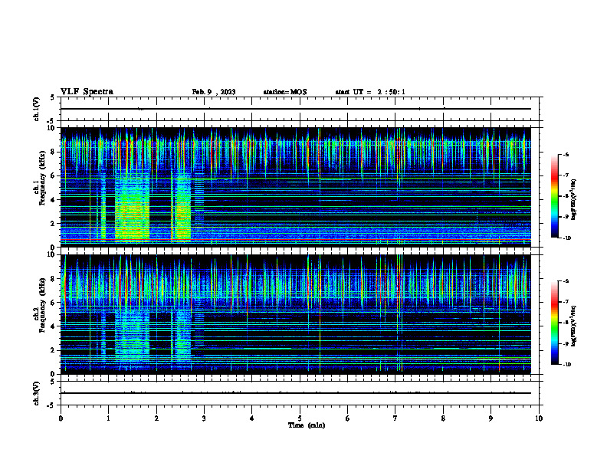This screenshot has width=607, height=469.
Task: Select the "Feb. 9, 2023" date label
Action: click(x=214, y=92)
